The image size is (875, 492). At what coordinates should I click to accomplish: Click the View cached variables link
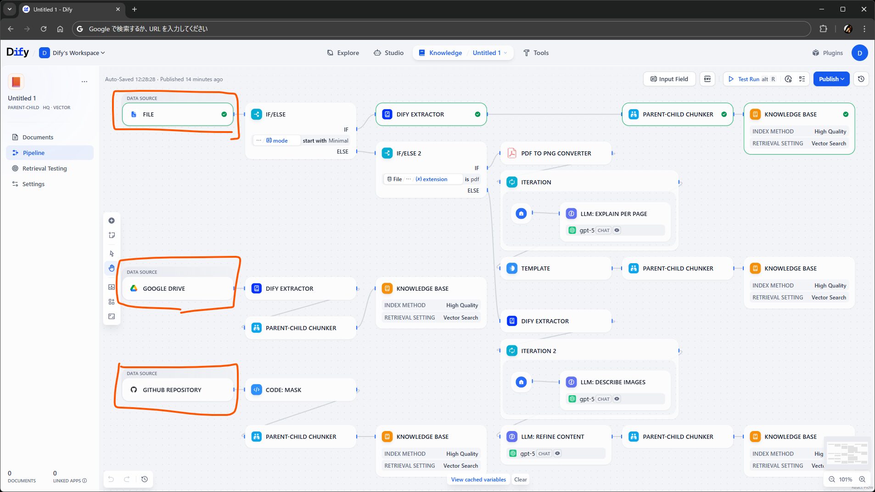[478, 480]
